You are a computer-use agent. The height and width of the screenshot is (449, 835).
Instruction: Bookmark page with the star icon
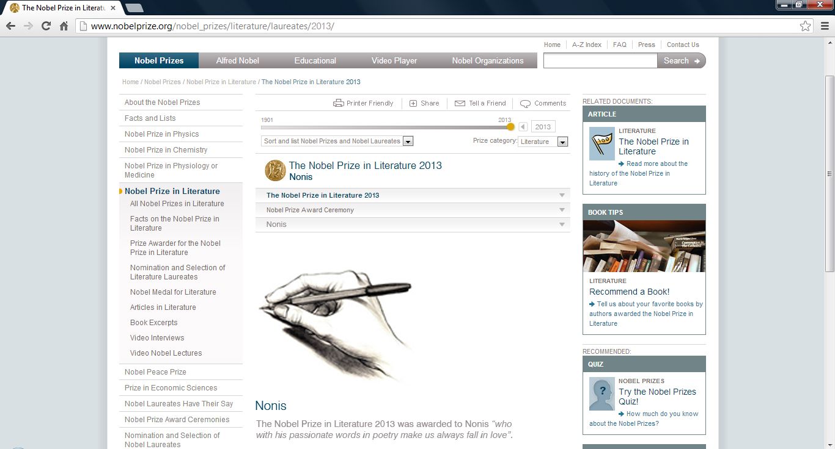coord(806,26)
